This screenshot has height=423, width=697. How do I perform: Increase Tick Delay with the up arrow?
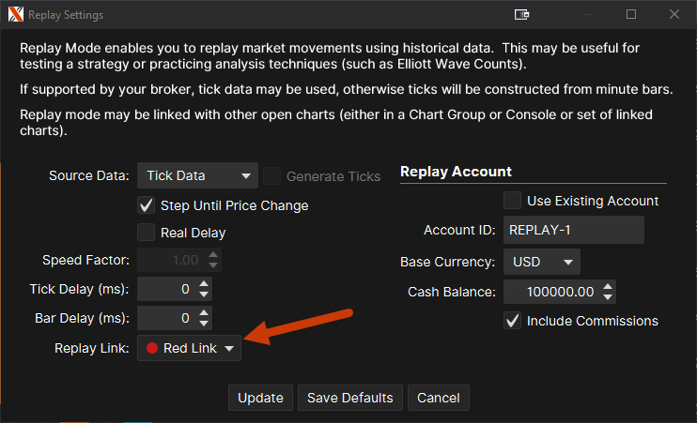click(x=205, y=283)
